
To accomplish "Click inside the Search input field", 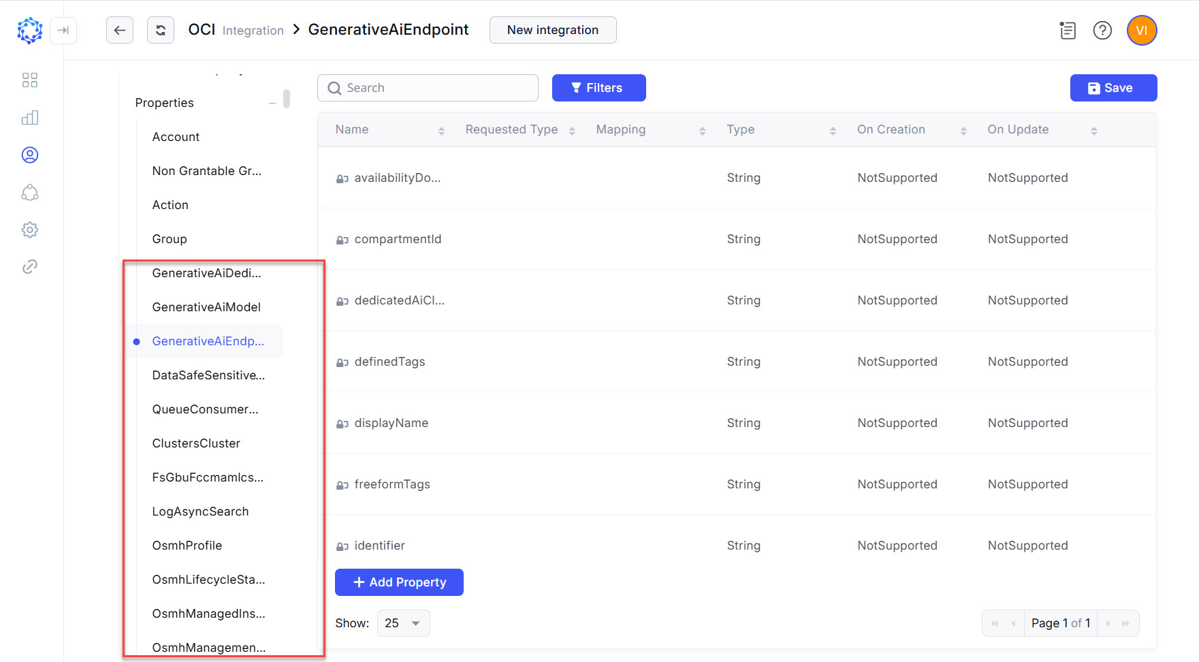I will click(428, 88).
